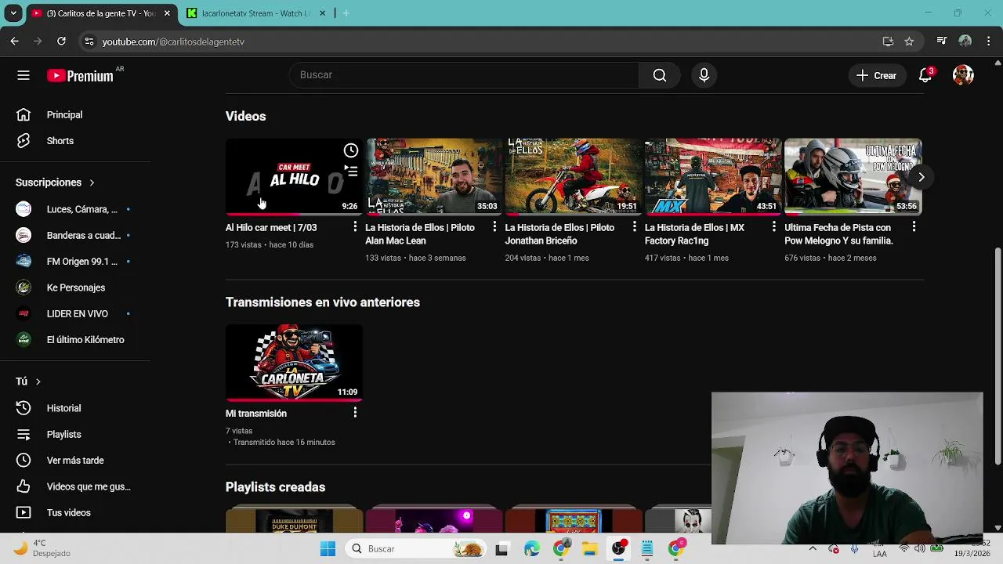Open the Luces, Cámara subscription
1003x564 pixels.
75,209
